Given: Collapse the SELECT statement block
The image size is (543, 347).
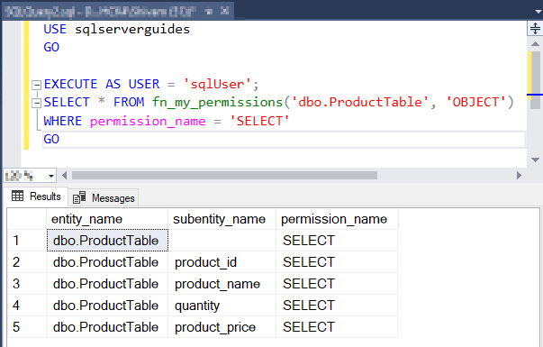Looking at the screenshot, I should 36,103.
